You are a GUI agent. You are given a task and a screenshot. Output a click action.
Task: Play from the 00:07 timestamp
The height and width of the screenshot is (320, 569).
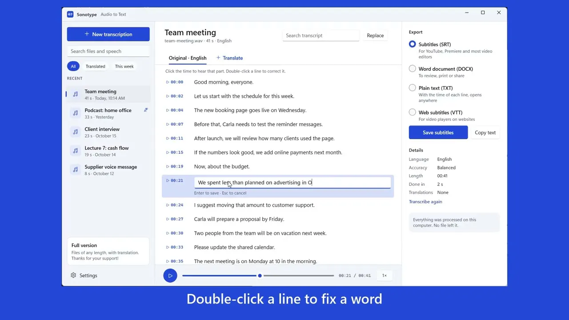(x=174, y=124)
